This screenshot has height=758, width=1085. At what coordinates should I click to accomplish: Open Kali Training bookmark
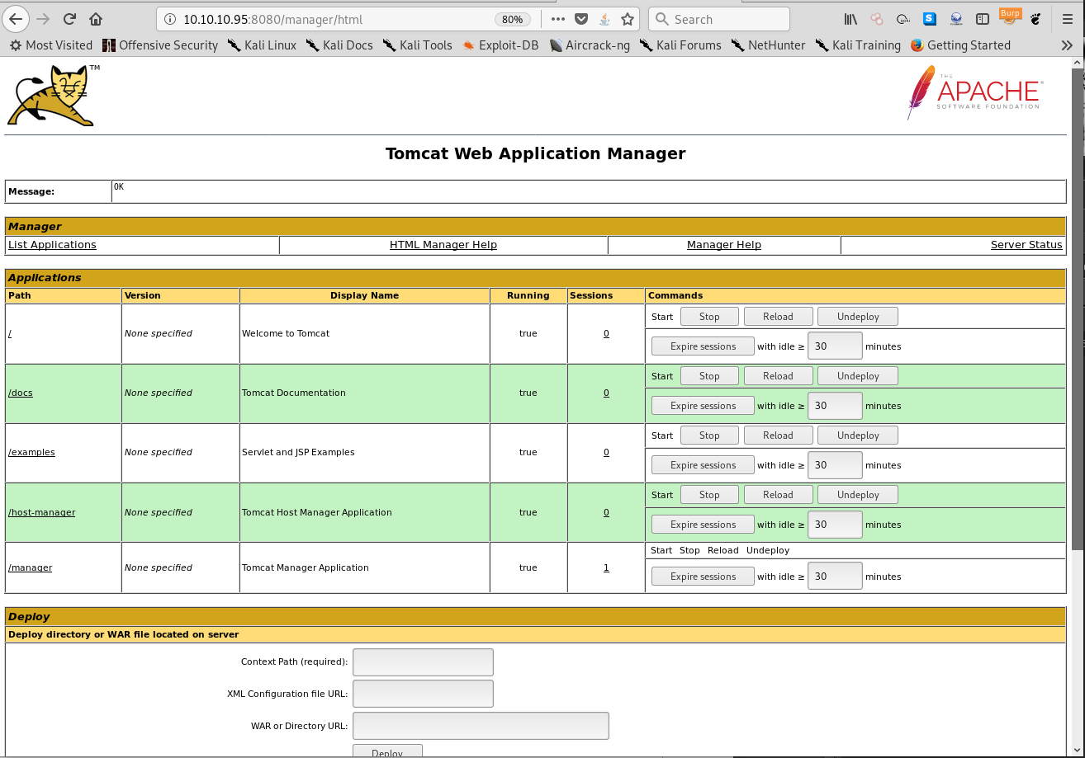pos(858,45)
